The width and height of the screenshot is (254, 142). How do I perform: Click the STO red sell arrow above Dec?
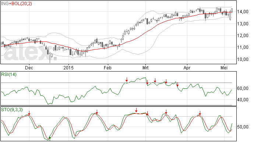point(29,113)
